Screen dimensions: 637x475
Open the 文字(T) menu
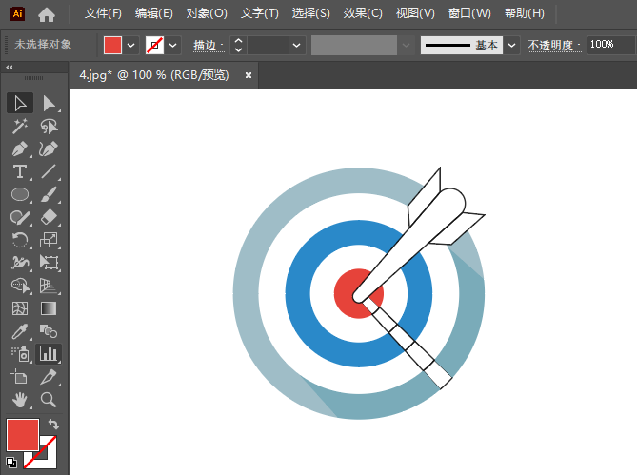[x=260, y=14]
